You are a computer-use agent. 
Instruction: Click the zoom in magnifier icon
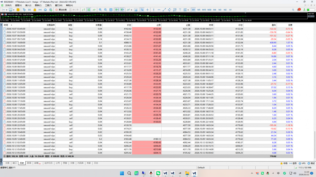click(x=100, y=10)
